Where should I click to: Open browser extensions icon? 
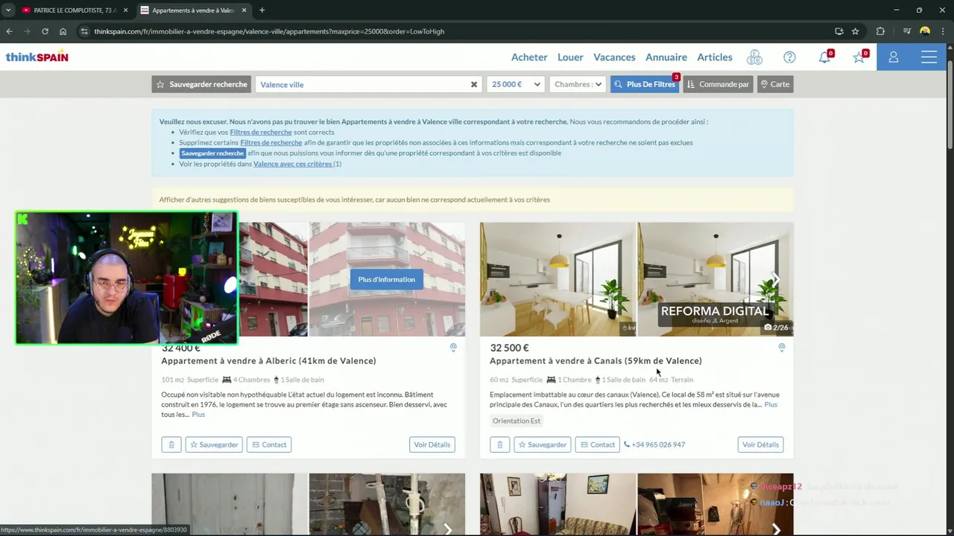point(880,31)
